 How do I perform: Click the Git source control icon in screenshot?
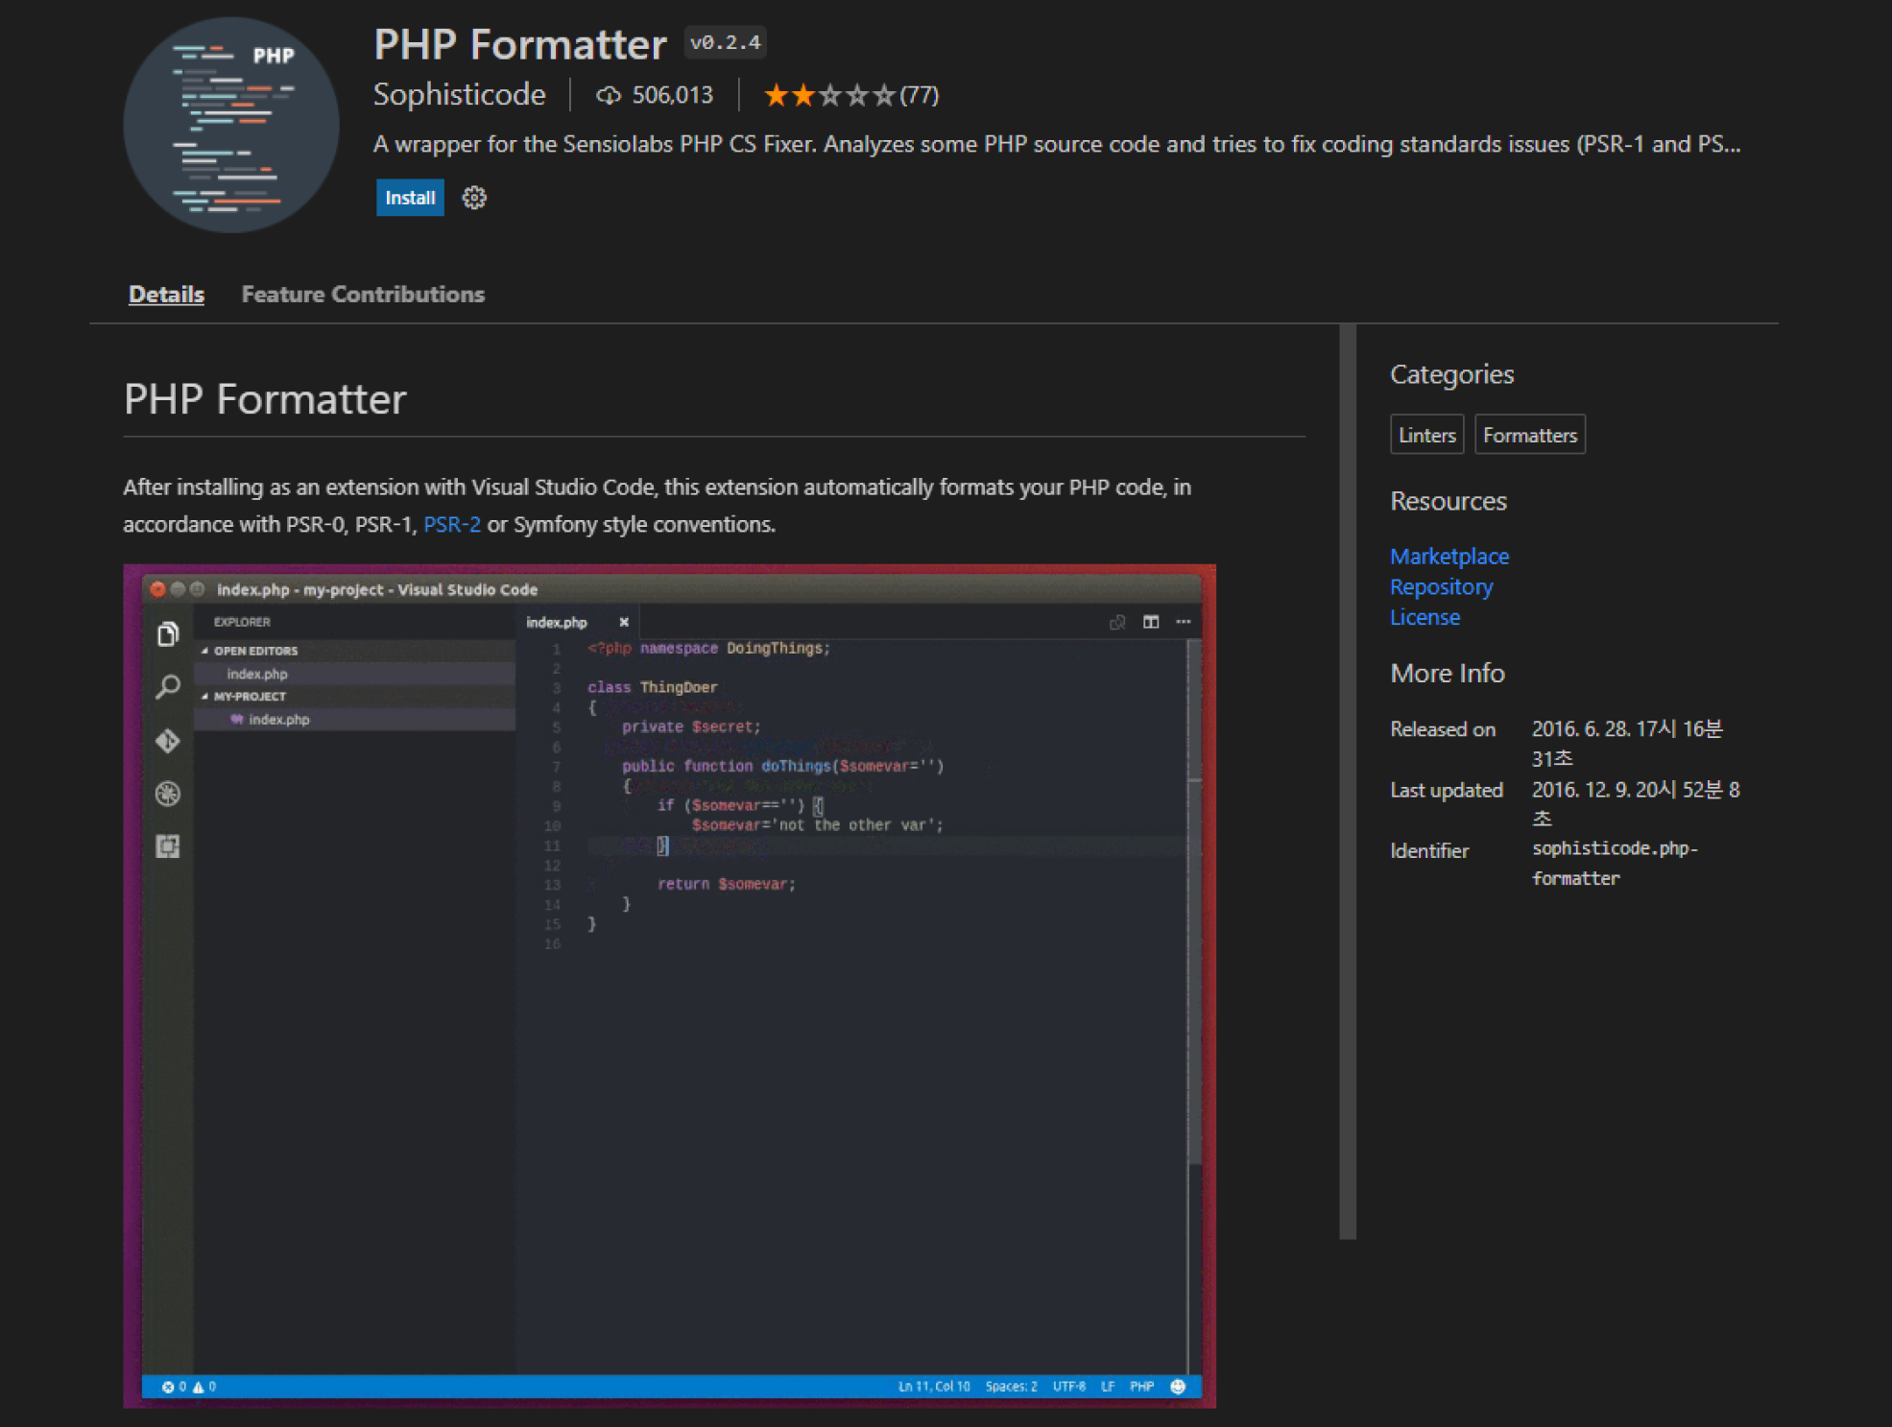[168, 741]
